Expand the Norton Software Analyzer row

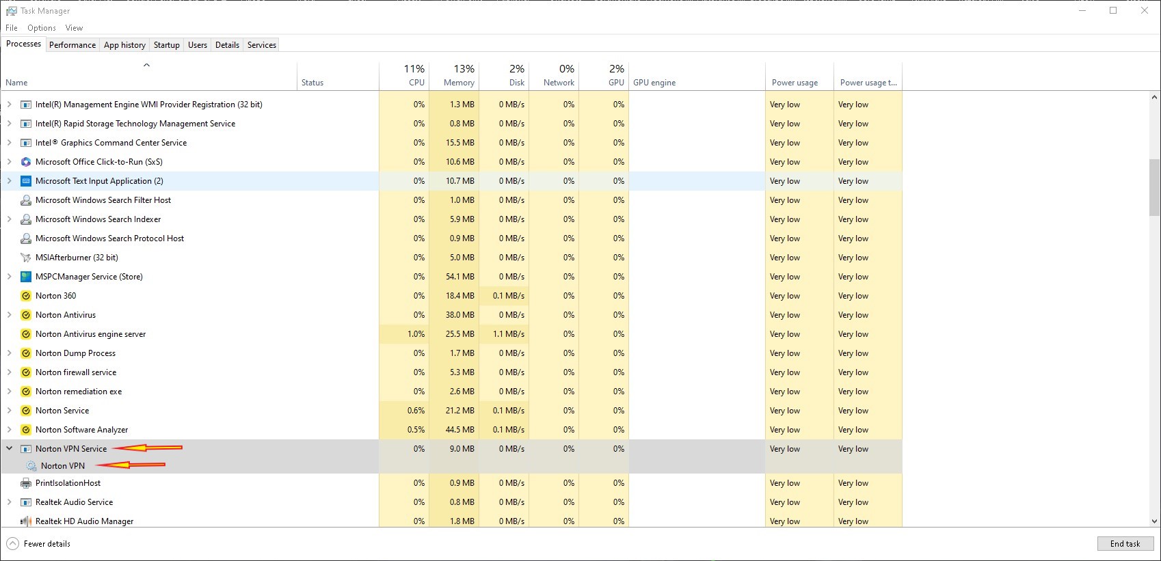click(x=10, y=430)
